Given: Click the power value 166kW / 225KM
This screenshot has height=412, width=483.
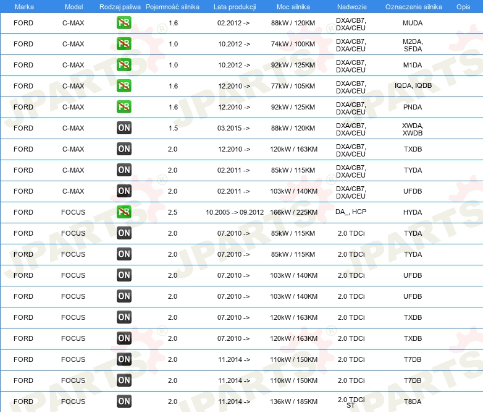Looking at the screenshot, I should coord(293,212).
